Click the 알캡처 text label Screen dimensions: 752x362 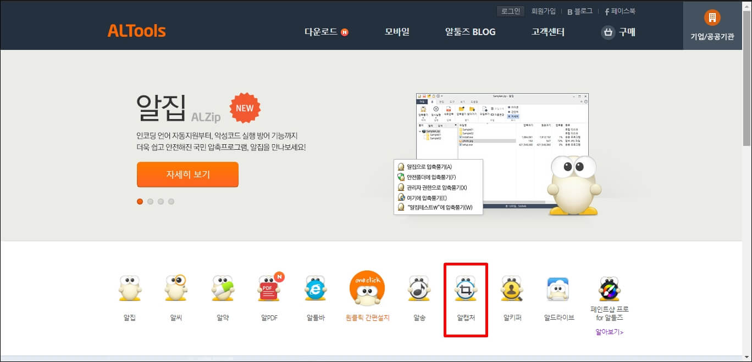point(466,318)
